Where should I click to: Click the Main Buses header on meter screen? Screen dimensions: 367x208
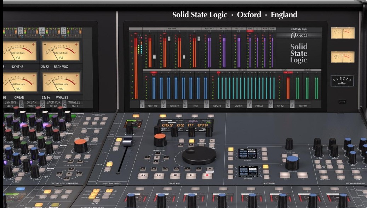pos(172,29)
